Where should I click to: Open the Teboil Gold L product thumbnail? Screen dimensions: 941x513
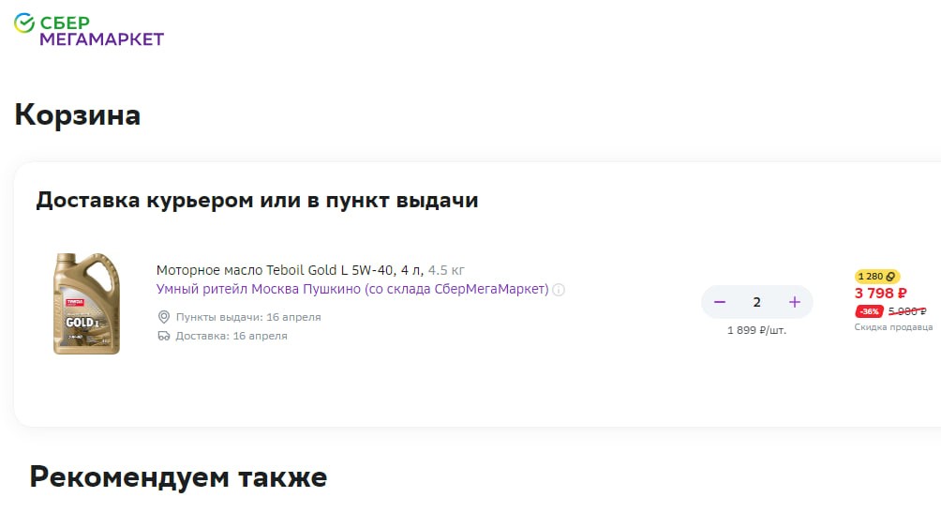point(86,303)
